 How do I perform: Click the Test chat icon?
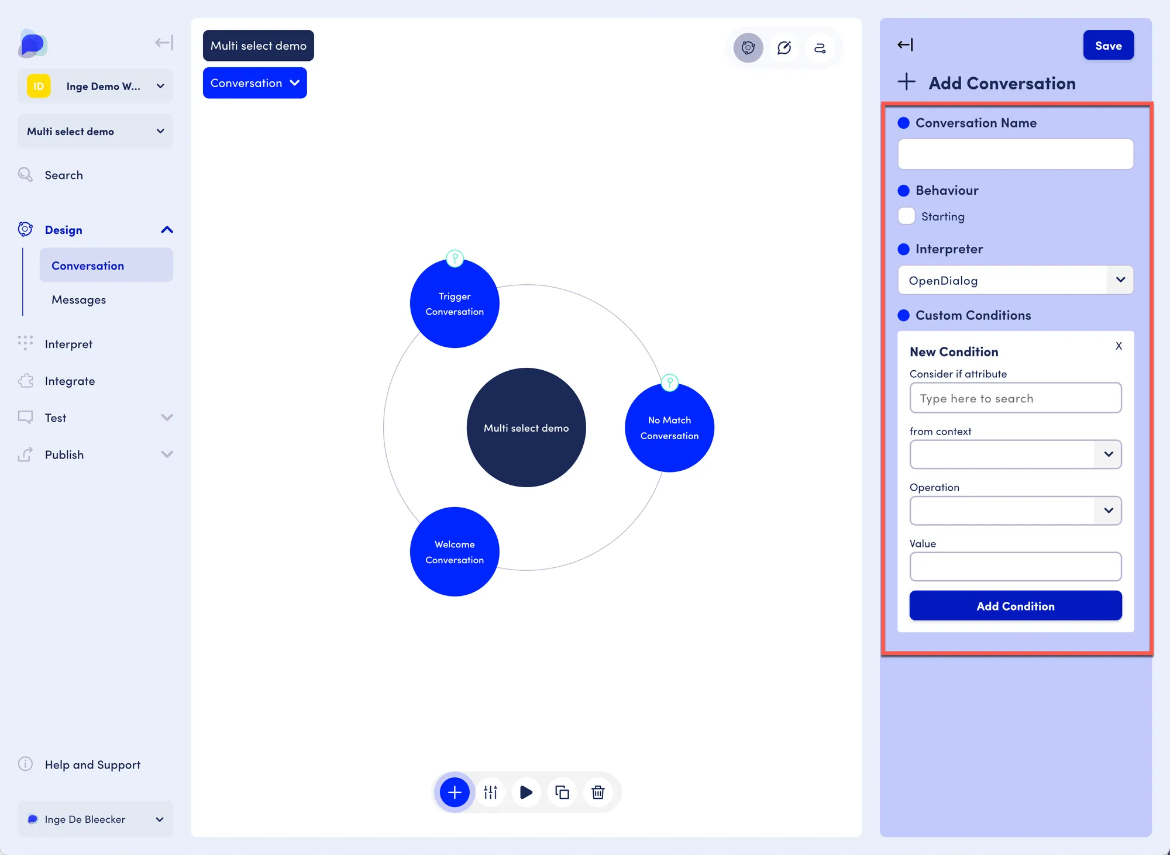pos(25,418)
